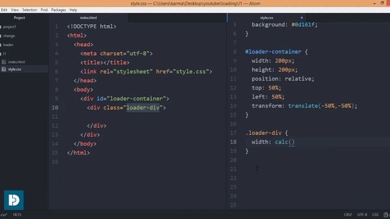Expand the project1 folder in tree
This screenshot has width=390, height=219.
(x=10, y=27)
